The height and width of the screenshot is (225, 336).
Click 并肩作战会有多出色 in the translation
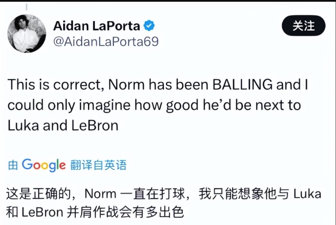point(124,212)
